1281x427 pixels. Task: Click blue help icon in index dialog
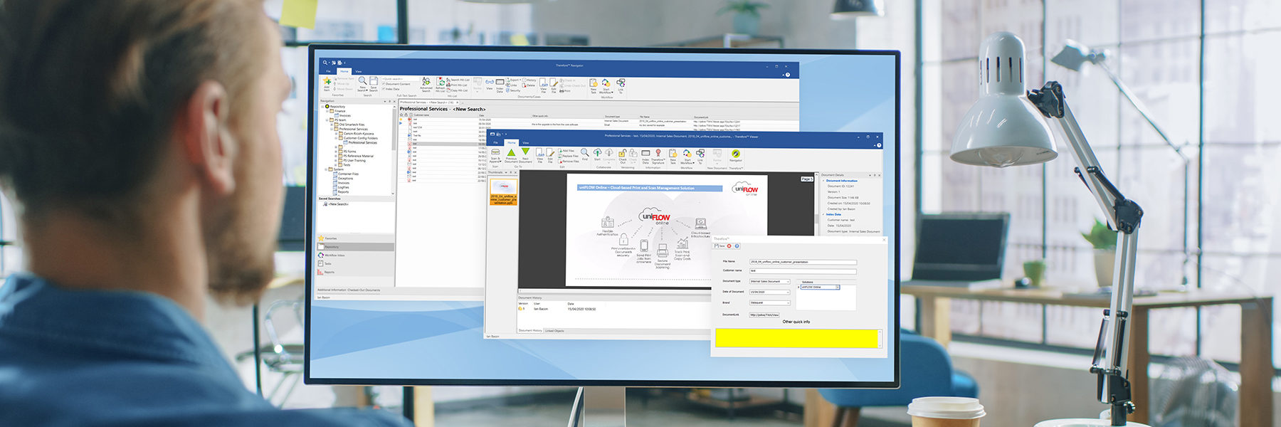[737, 246]
